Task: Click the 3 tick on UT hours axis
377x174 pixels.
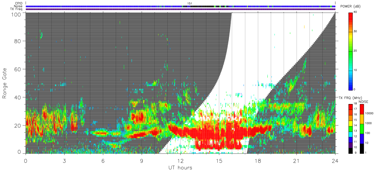Action: click(64, 161)
